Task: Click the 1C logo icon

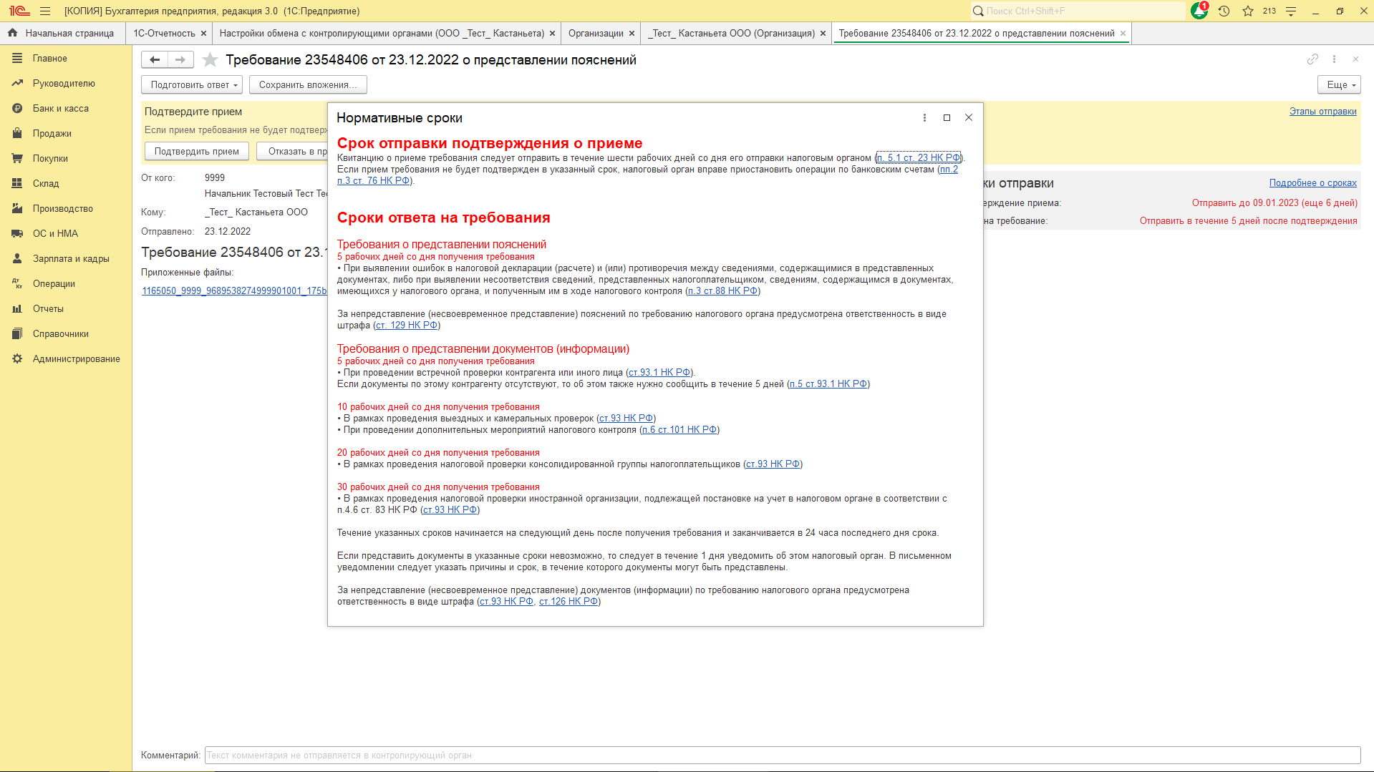Action: (x=19, y=11)
